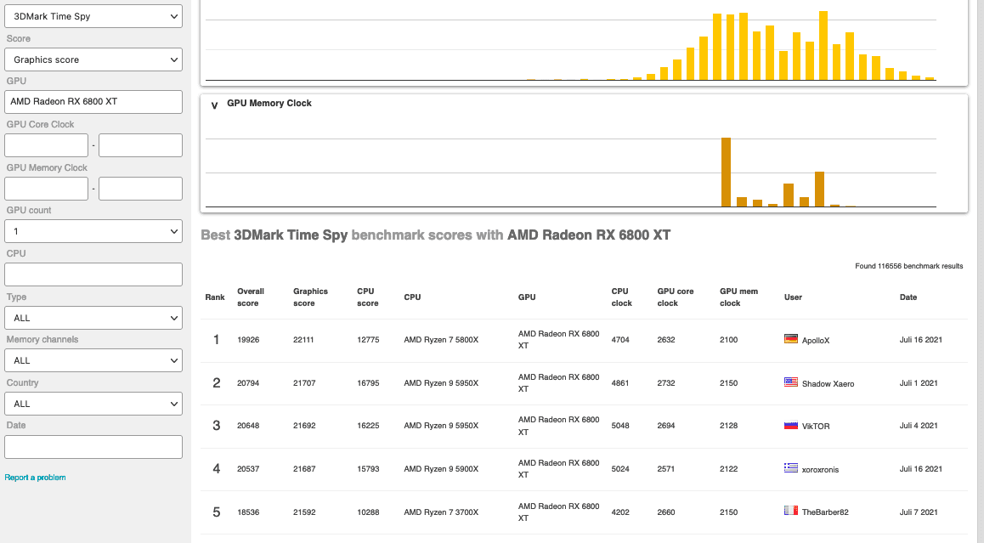Click the US flag icon beside Shadow Xaero
The width and height of the screenshot is (984, 543).
791,382
